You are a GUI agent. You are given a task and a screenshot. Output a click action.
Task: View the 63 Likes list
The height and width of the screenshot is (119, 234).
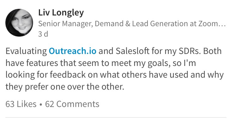click(x=21, y=104)
